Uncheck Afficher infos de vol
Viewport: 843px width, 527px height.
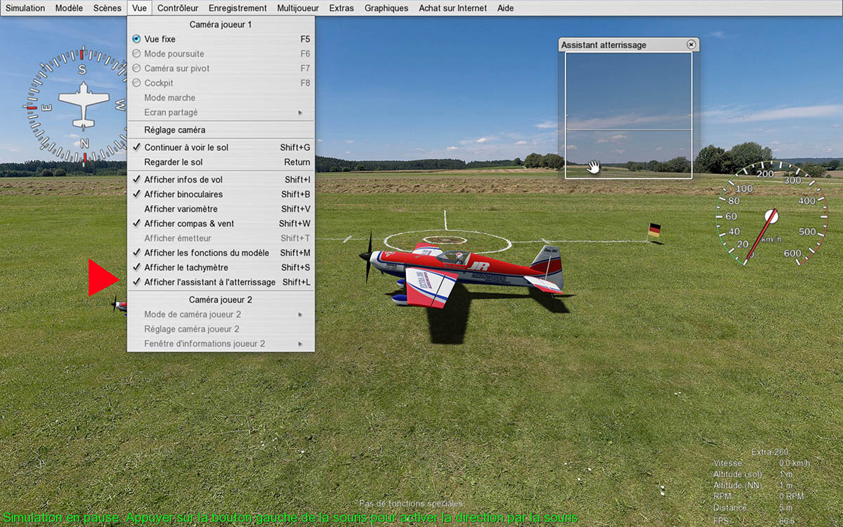pos(183,180)
